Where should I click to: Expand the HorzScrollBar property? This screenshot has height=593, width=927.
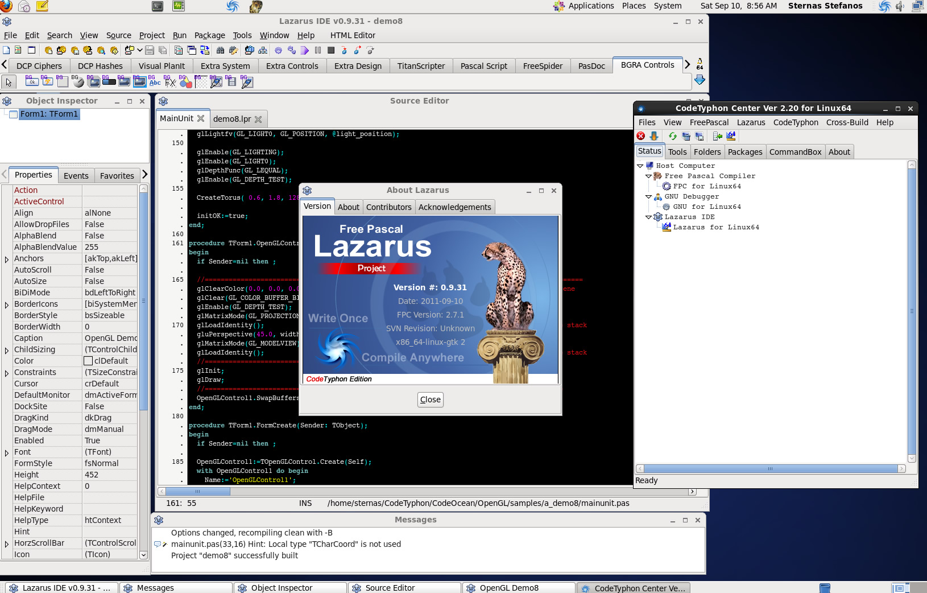click(6, 543)
